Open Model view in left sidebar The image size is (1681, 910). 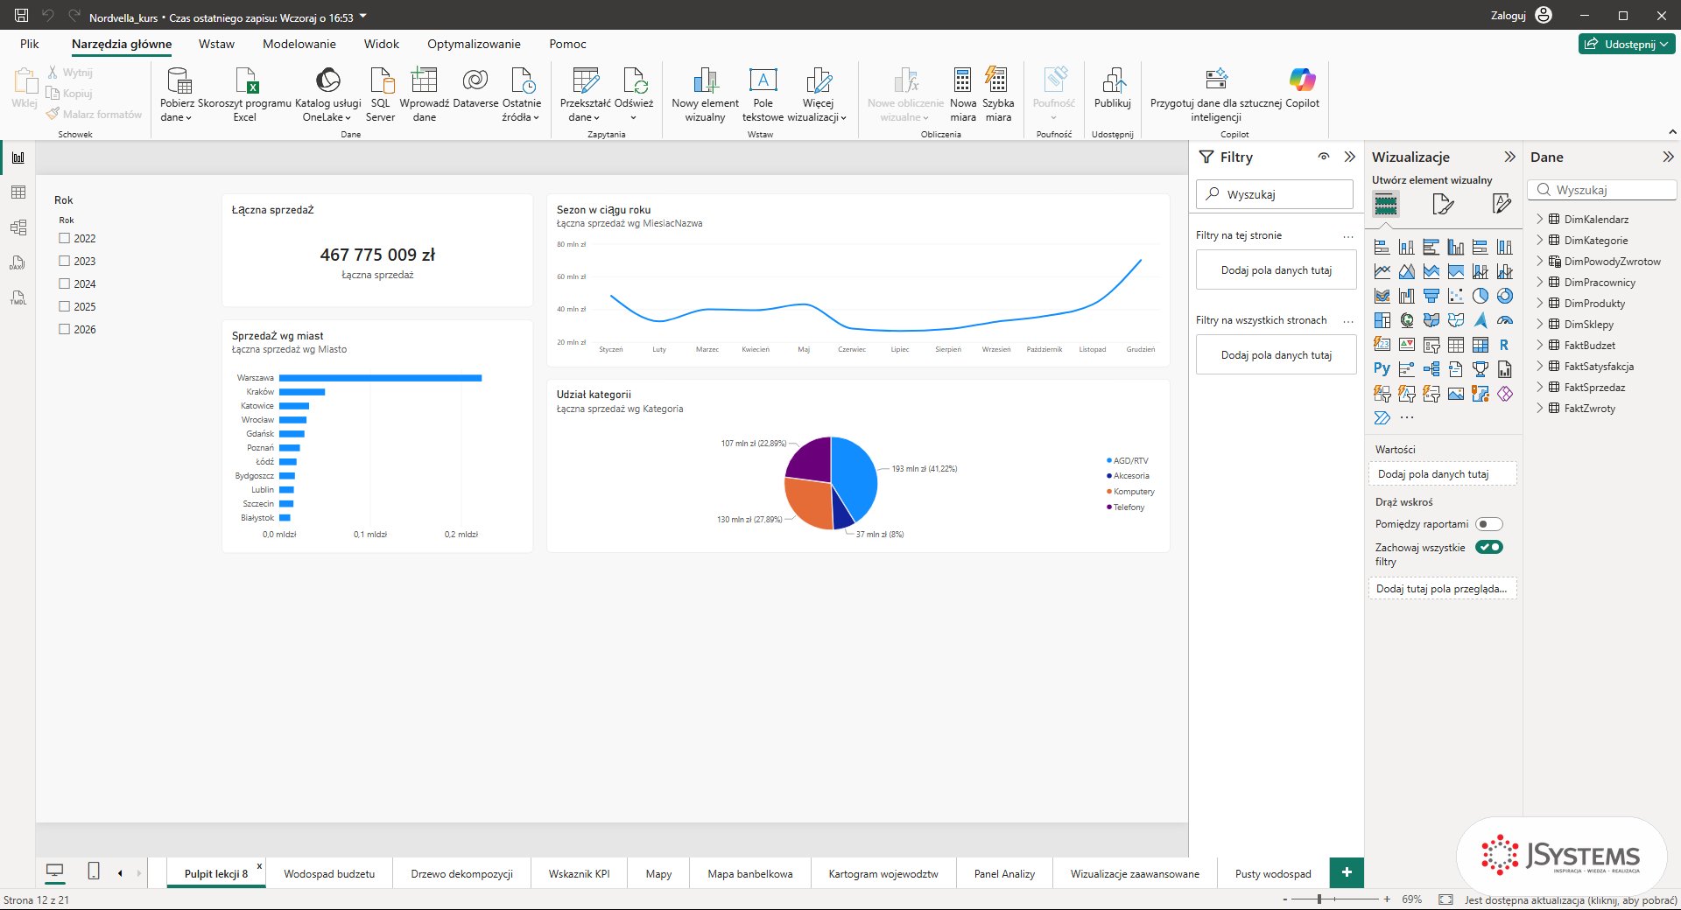pyautogui.click(x=18, y=227)
